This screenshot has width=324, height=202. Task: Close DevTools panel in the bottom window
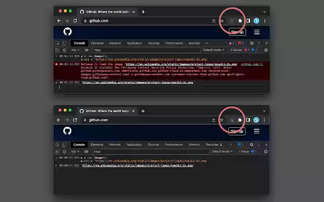point(266,145)
